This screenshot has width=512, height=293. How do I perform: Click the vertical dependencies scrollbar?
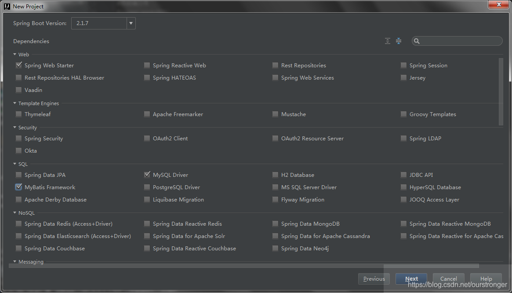(501, 92)
